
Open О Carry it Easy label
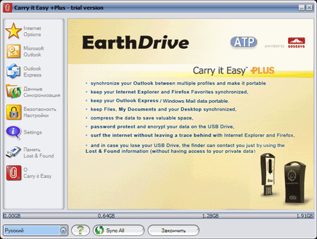click(37, 173)
